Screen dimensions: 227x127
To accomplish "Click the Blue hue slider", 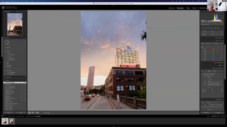I will click(213, 56).
